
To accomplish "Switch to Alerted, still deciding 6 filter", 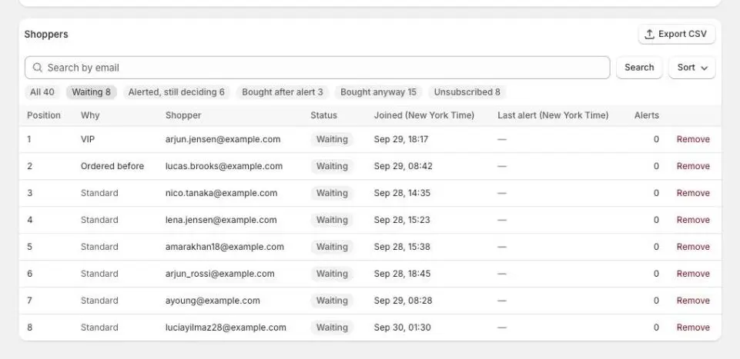I will point(176,92).
